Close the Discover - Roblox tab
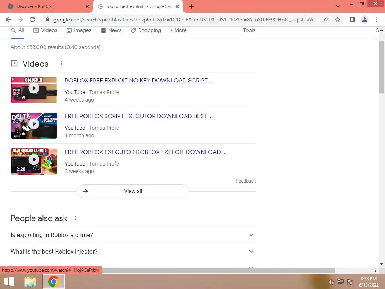This screenshot has width=385, height=289. pos(87,6)
